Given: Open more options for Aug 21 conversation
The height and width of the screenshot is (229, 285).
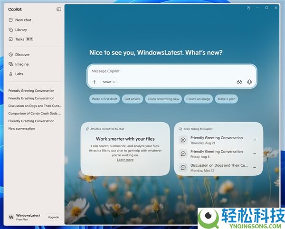Looking at the screenshot, I should coord(254,140).
